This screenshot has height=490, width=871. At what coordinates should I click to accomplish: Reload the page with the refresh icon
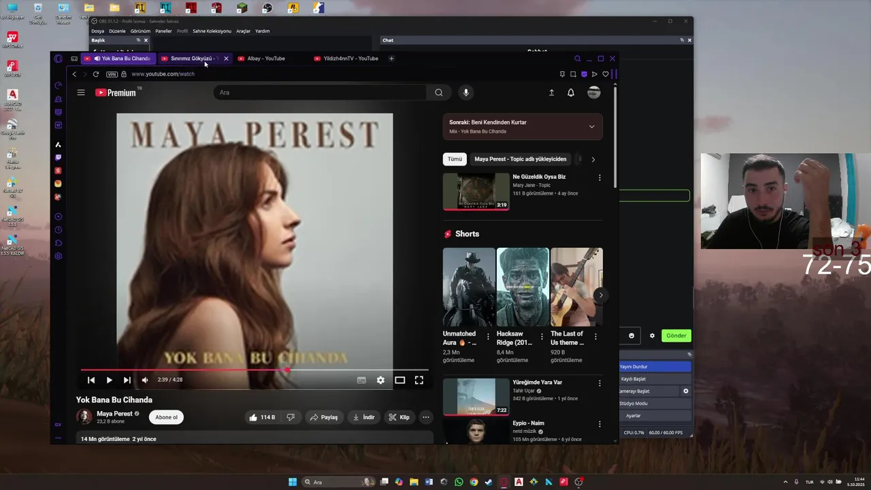[x=96, y=74]
